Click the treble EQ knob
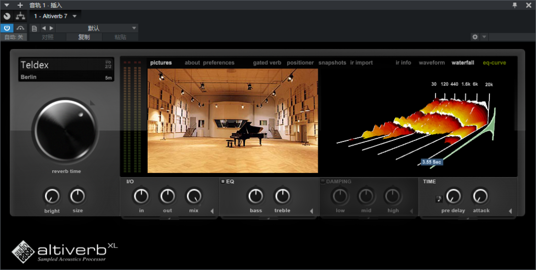 pos(282,196)
